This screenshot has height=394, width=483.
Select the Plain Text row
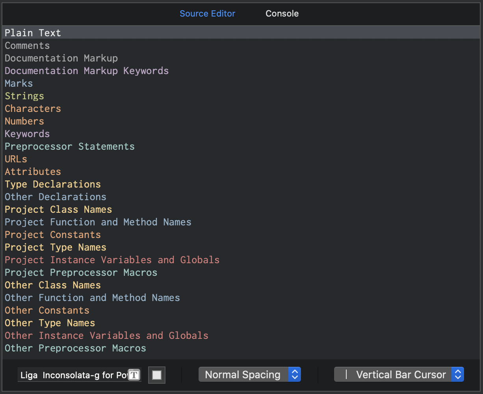coord(33,33)
